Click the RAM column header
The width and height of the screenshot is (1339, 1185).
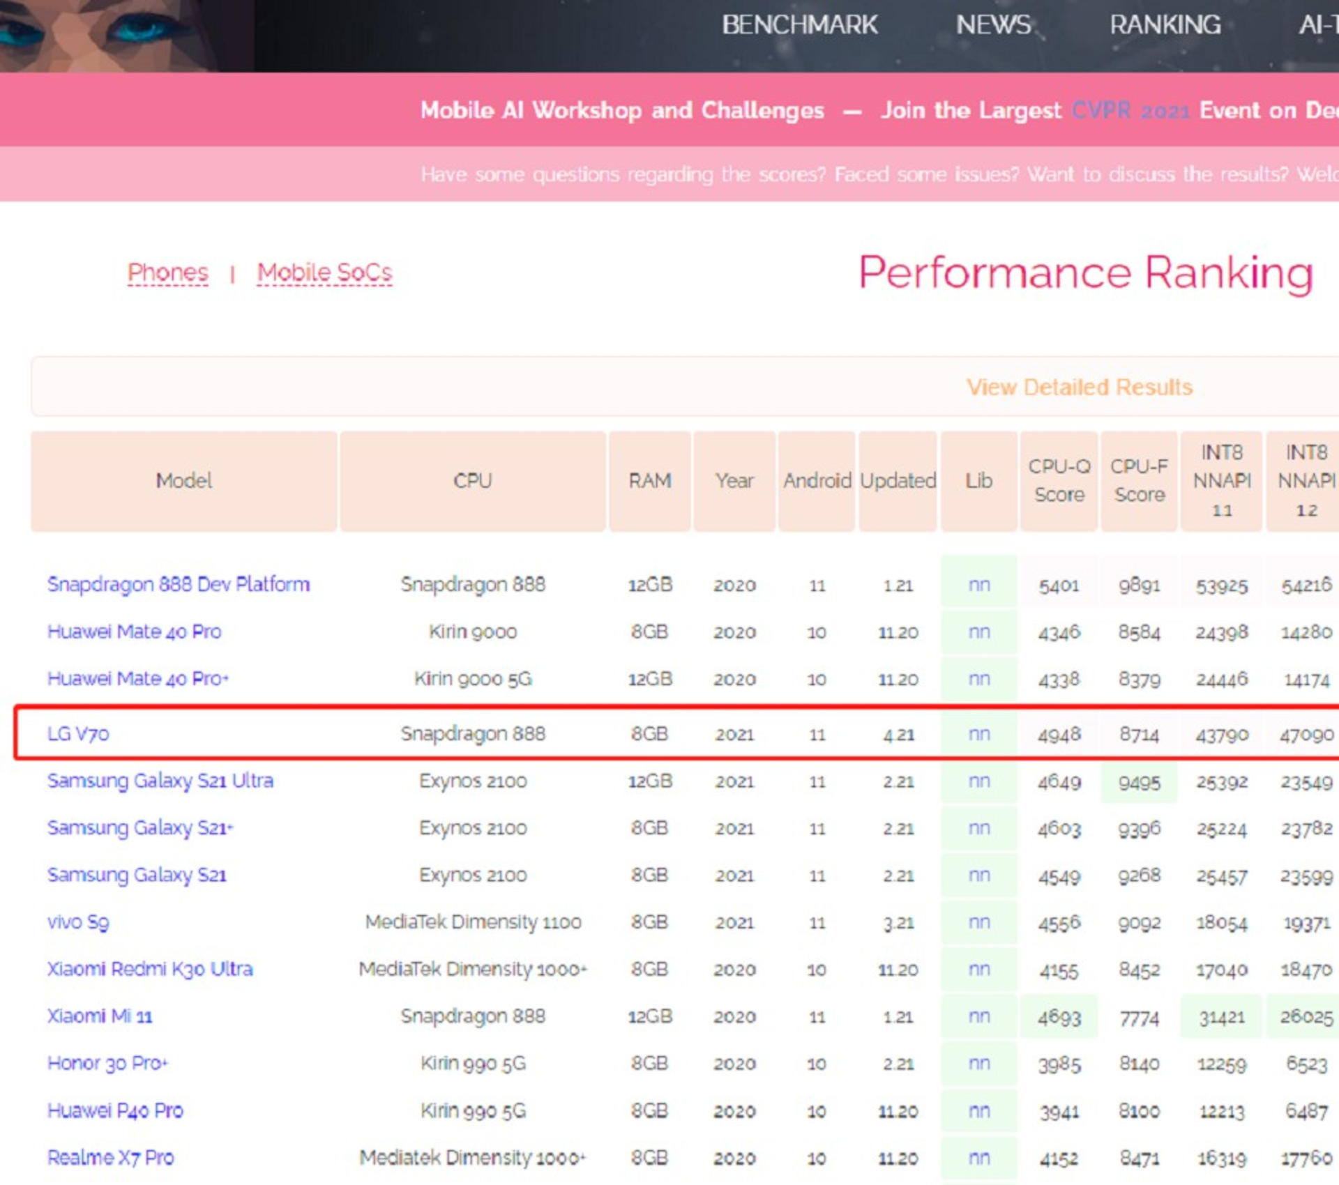coord(650,481)
